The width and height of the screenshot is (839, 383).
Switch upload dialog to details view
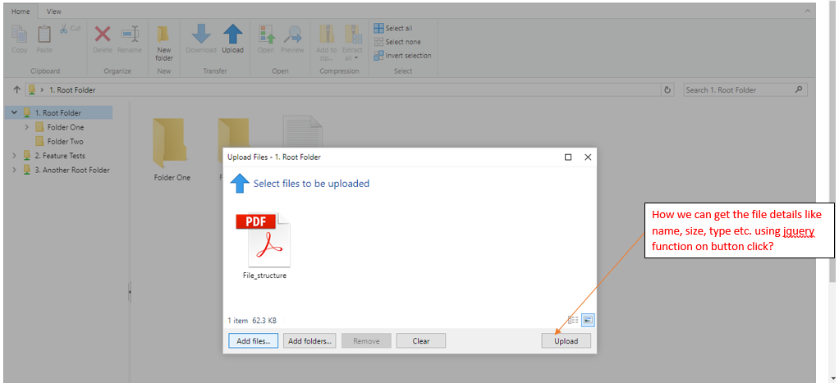573,320
